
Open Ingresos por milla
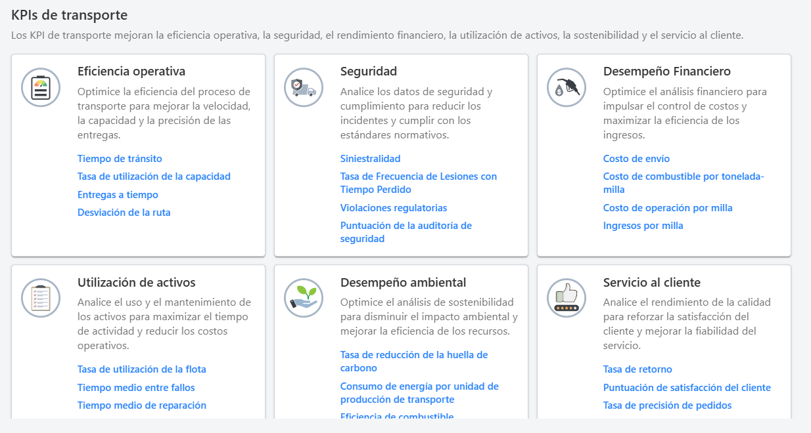click(643, 225)
